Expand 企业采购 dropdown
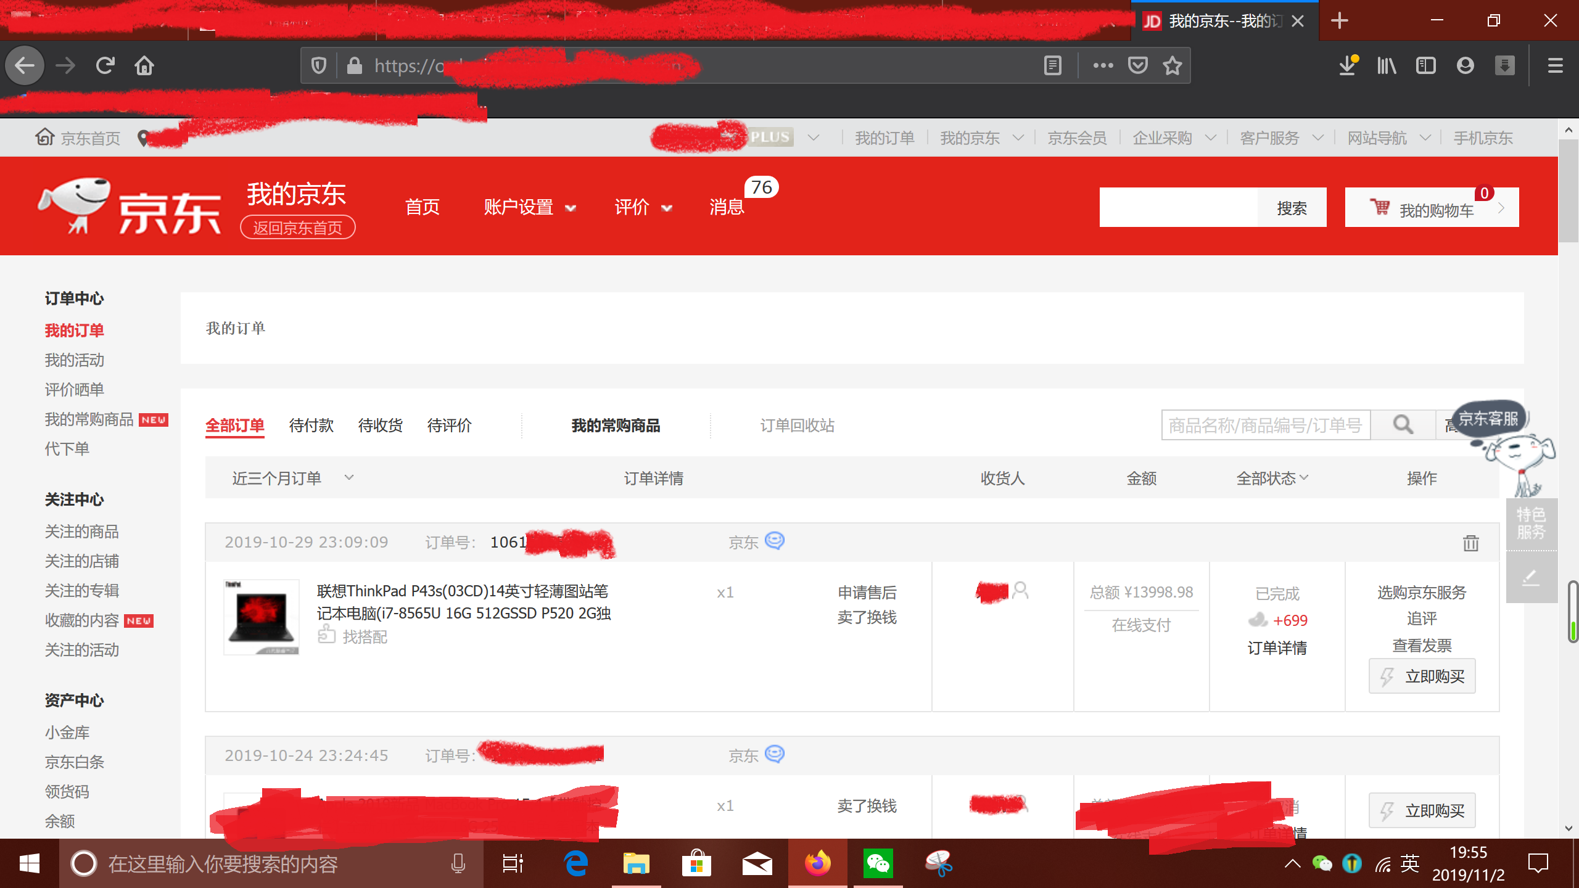 (x=1211, y=138)
